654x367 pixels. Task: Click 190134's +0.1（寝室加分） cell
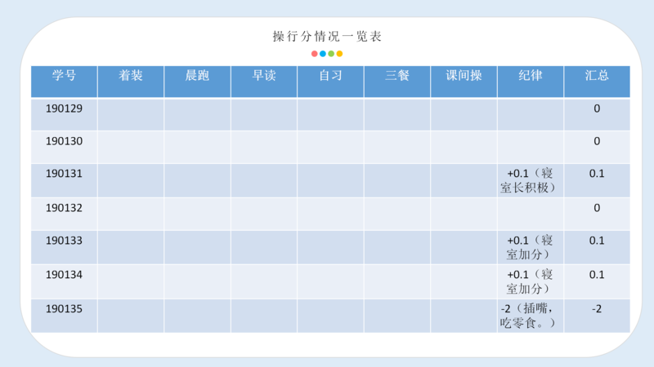530,281
